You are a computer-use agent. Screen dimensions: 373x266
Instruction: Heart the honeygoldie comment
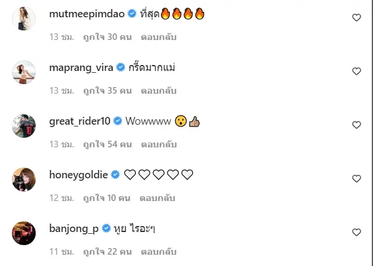(x=356, y=179)
